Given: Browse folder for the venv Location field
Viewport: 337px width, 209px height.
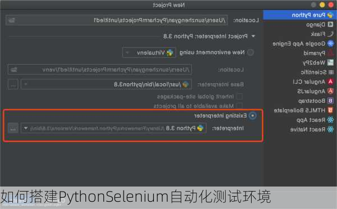Looking at the screenshot, I should (x=14, y=70).
